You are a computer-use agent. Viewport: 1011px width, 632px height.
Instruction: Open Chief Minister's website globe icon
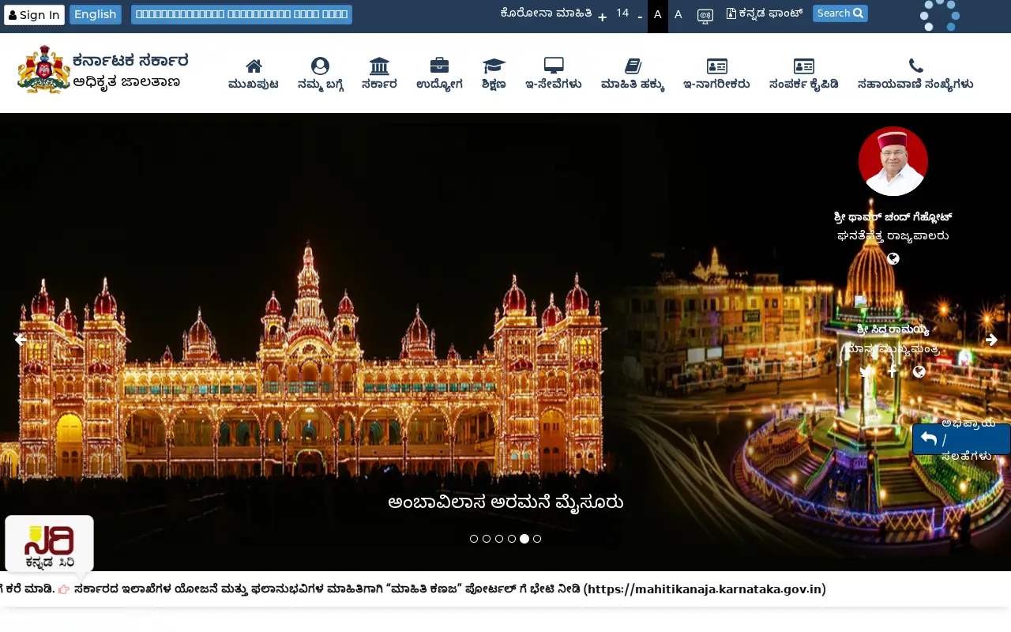919,371
